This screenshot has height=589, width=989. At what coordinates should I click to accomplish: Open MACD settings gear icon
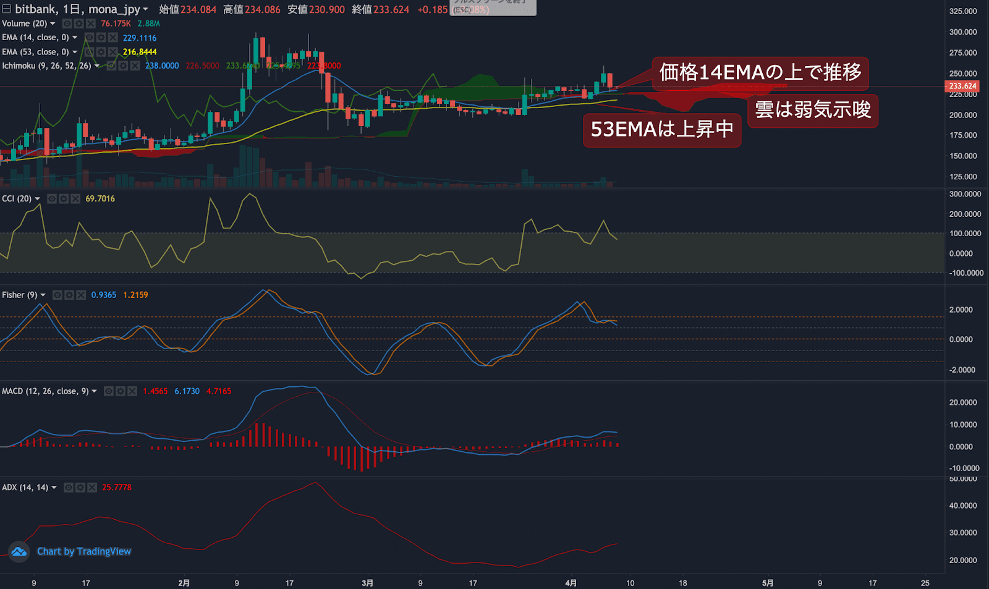coord(121,391)
